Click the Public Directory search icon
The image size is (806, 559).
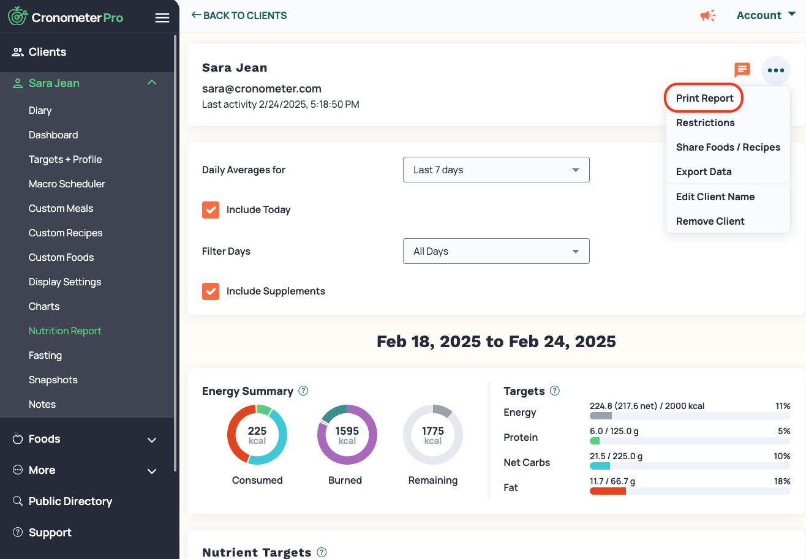(x=18, y=501)
